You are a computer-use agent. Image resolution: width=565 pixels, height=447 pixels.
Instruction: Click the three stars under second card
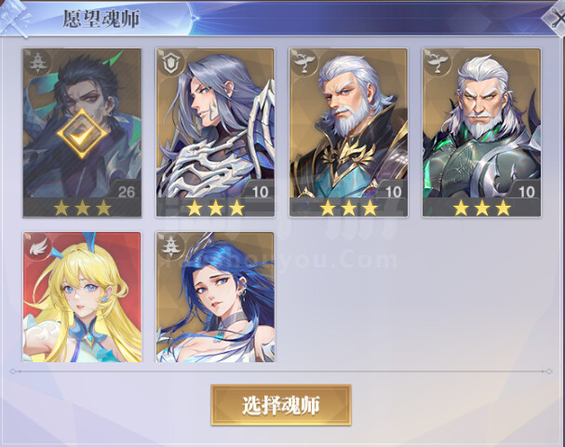pos(215,208)
